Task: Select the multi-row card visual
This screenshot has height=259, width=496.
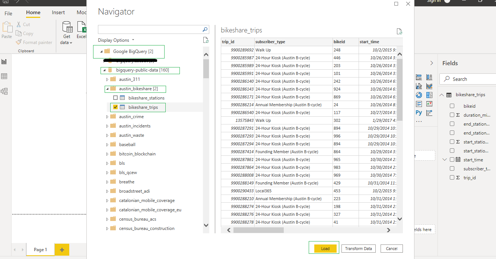Action: click(x=419, y=104)
